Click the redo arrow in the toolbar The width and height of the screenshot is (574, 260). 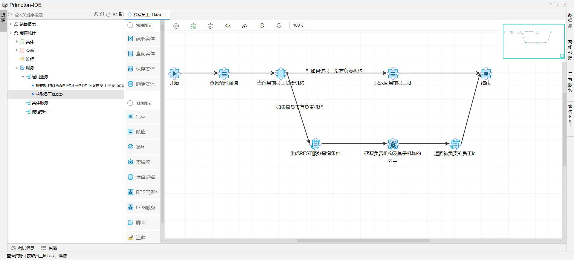[245, 26]
